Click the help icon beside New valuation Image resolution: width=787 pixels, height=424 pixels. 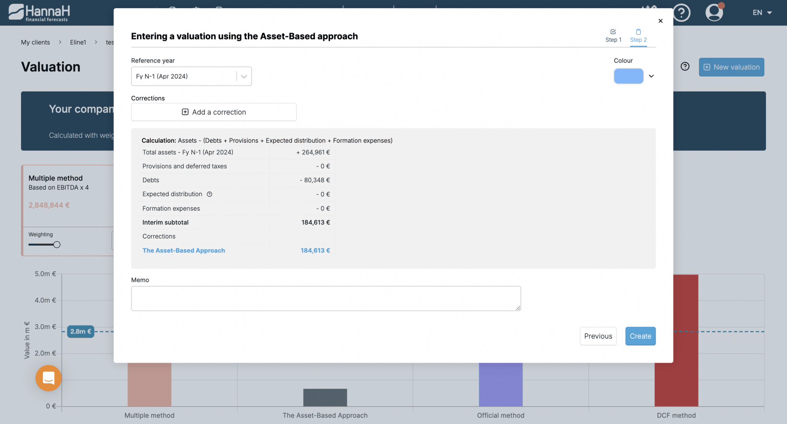[685, 66]
